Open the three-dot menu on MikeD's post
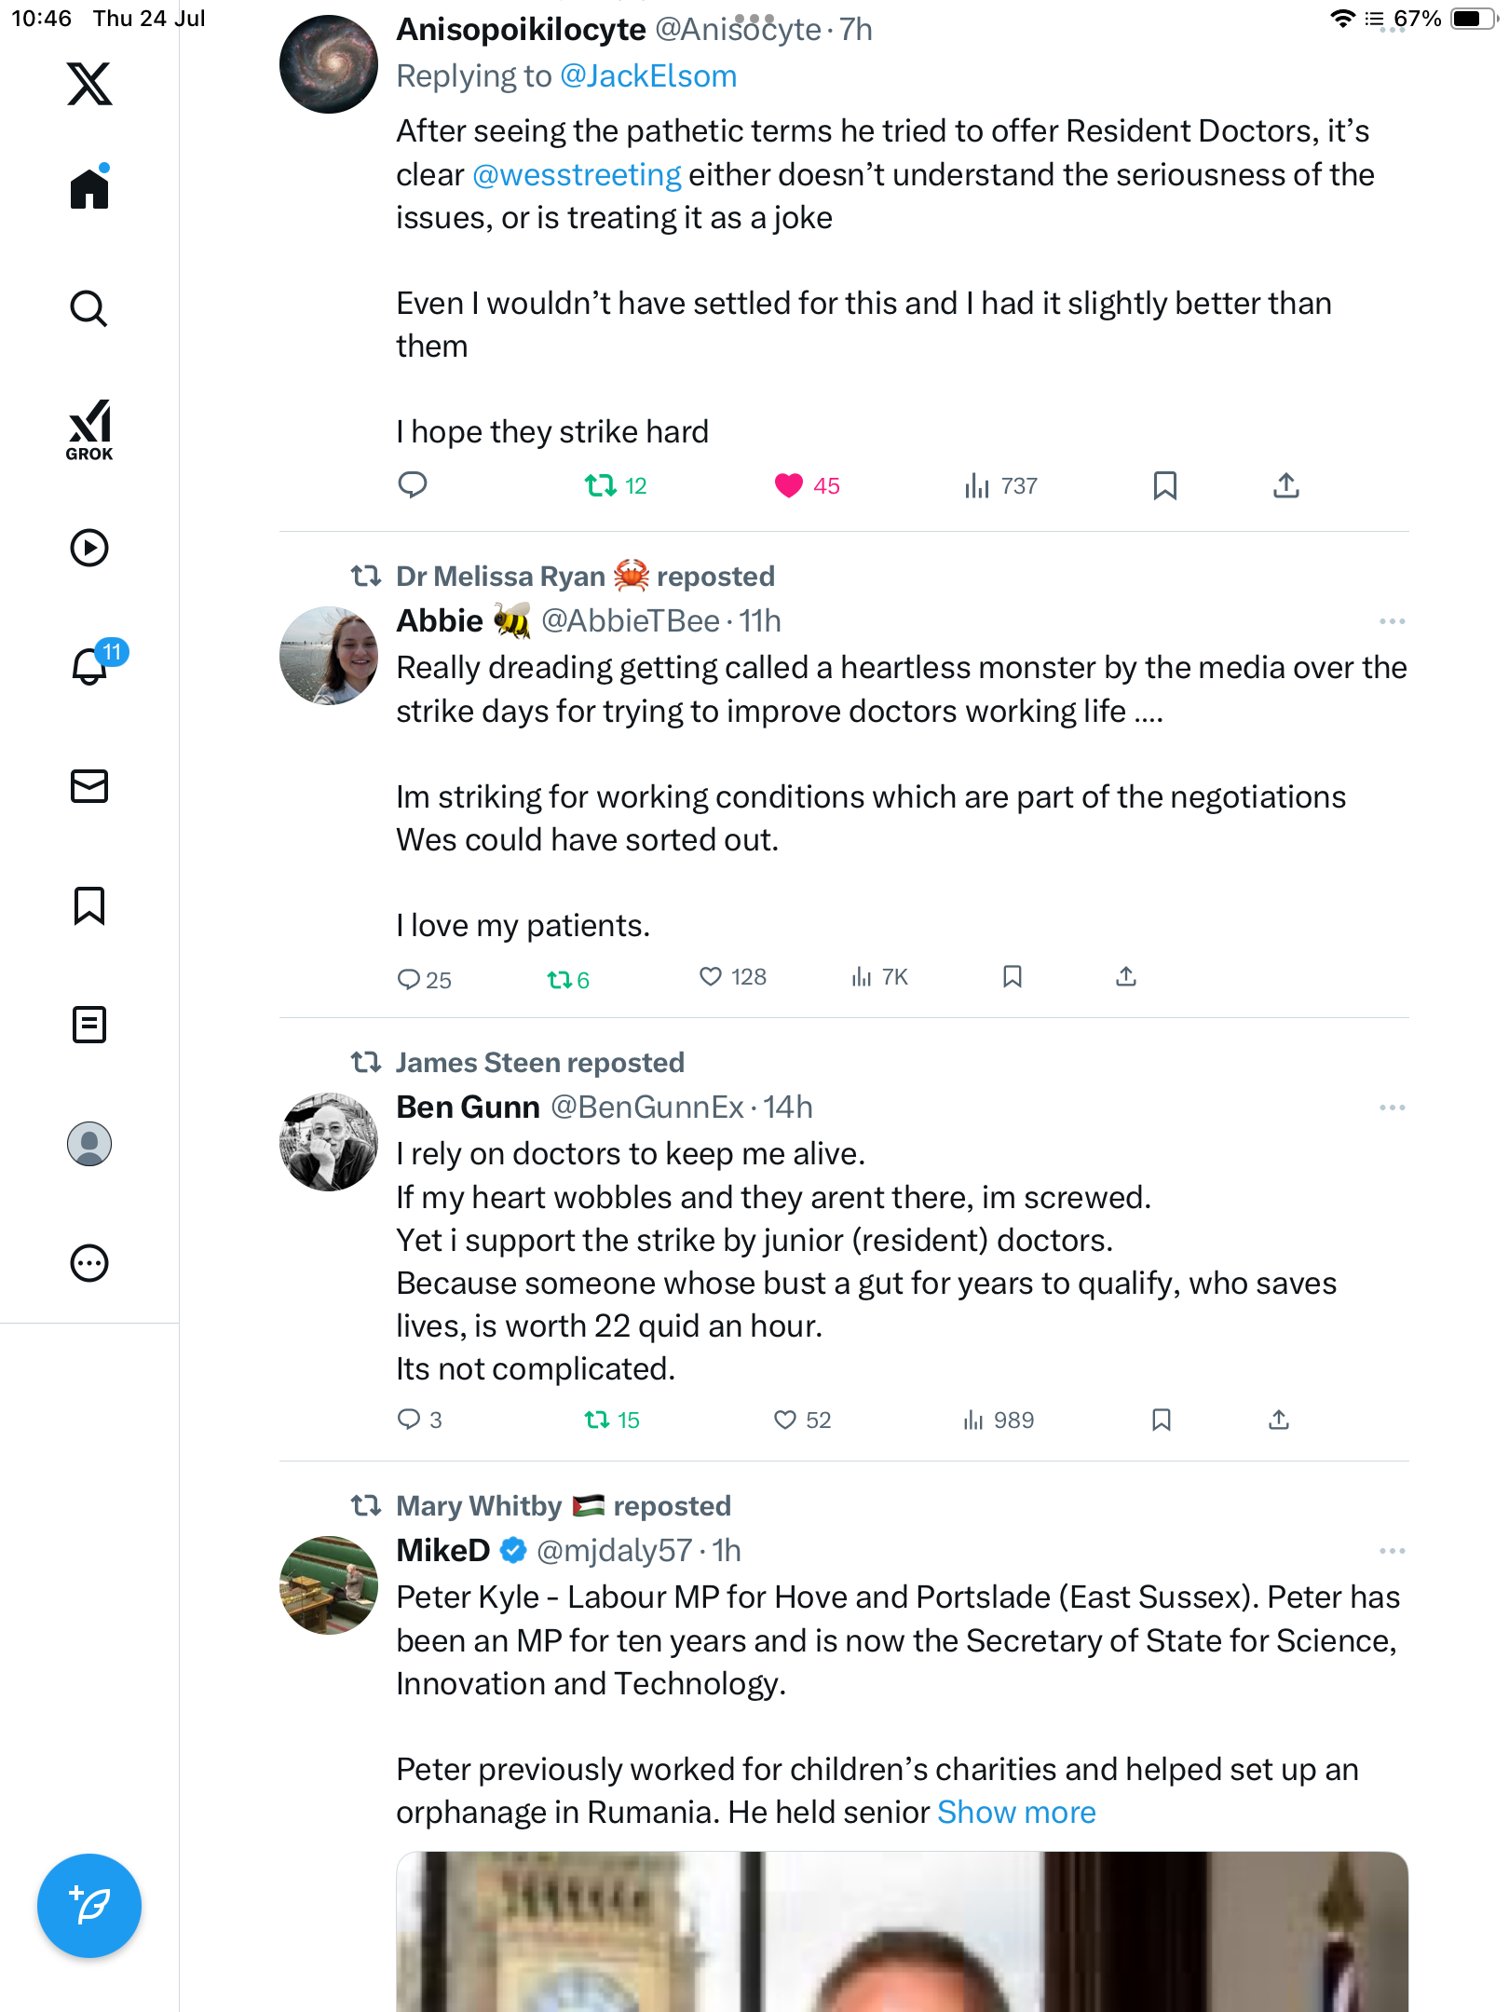The image size is (1509, 2012). 1392,1551
